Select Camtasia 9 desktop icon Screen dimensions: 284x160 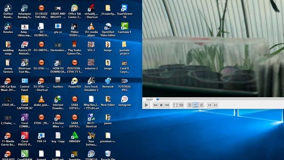click(125, 28)
